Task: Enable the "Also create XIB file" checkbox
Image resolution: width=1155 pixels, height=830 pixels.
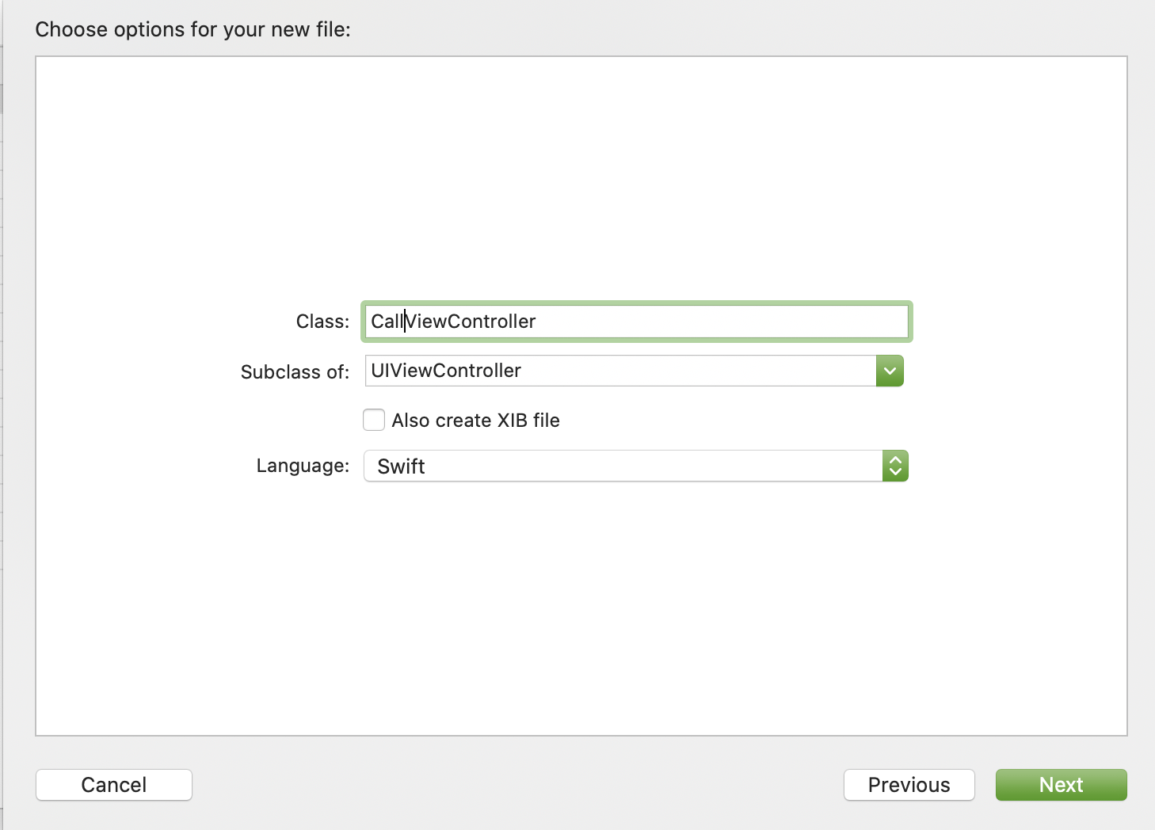Action: 373,420
